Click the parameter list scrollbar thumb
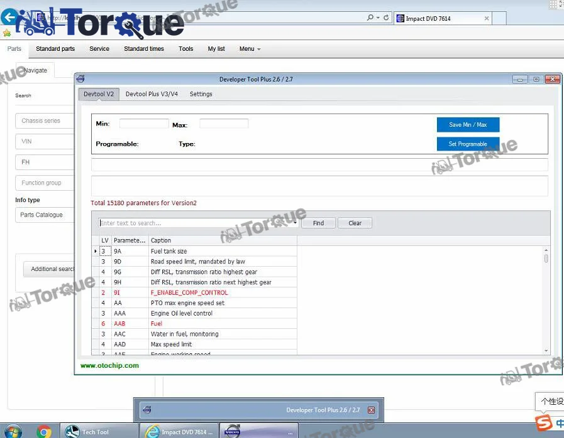 click(x=546, y=259)
